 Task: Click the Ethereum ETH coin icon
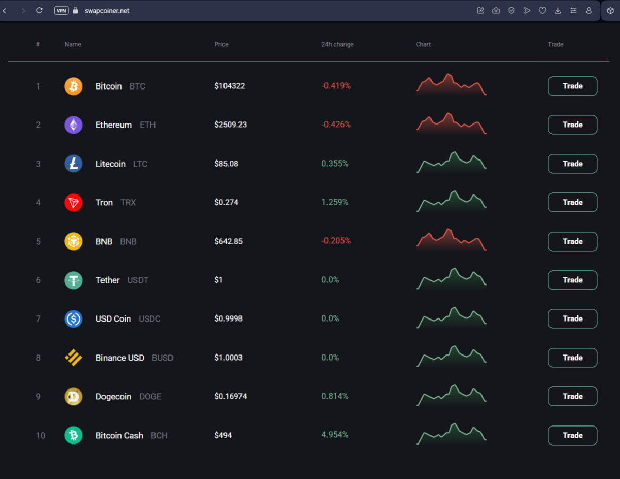tap(73, 125)
